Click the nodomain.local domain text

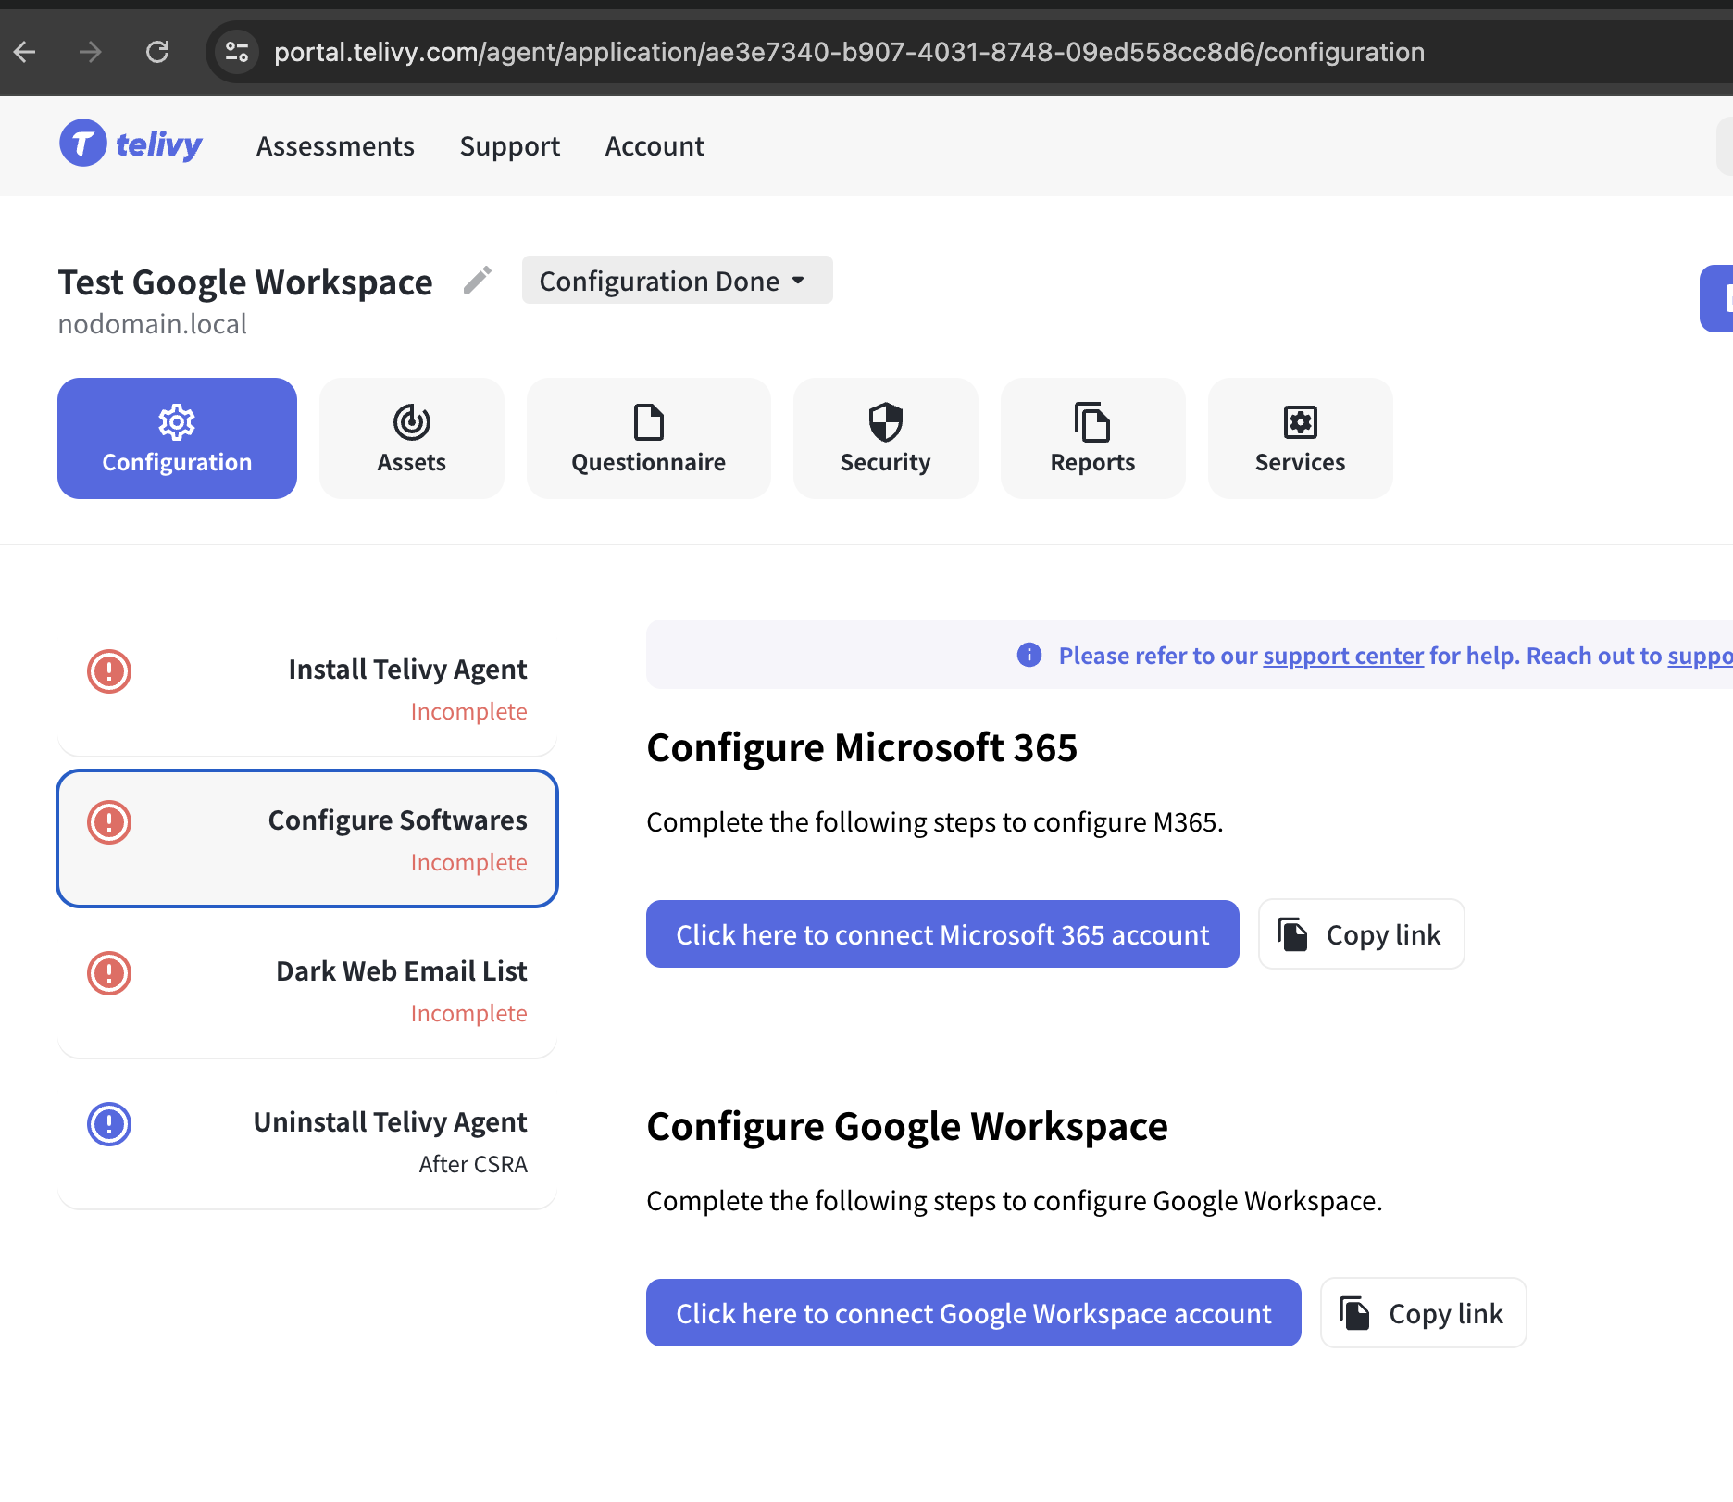coord(152,324)
